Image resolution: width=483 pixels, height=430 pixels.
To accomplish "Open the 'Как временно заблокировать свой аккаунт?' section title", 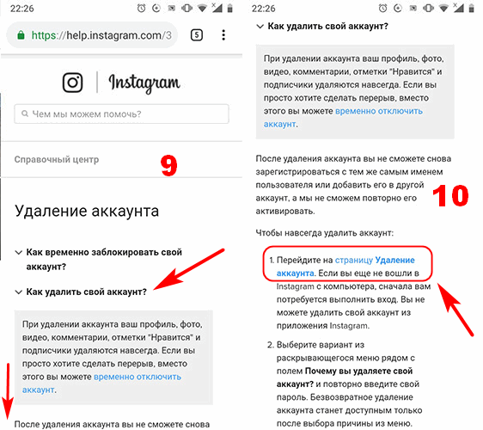I will [104, 259].
